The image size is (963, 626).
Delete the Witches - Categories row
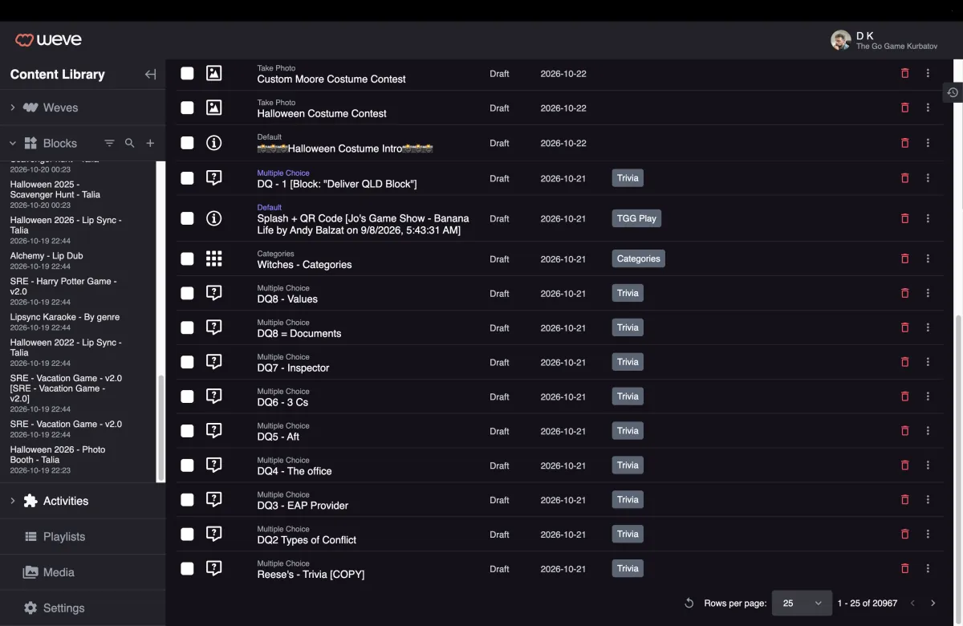click(x=905, y=258)
